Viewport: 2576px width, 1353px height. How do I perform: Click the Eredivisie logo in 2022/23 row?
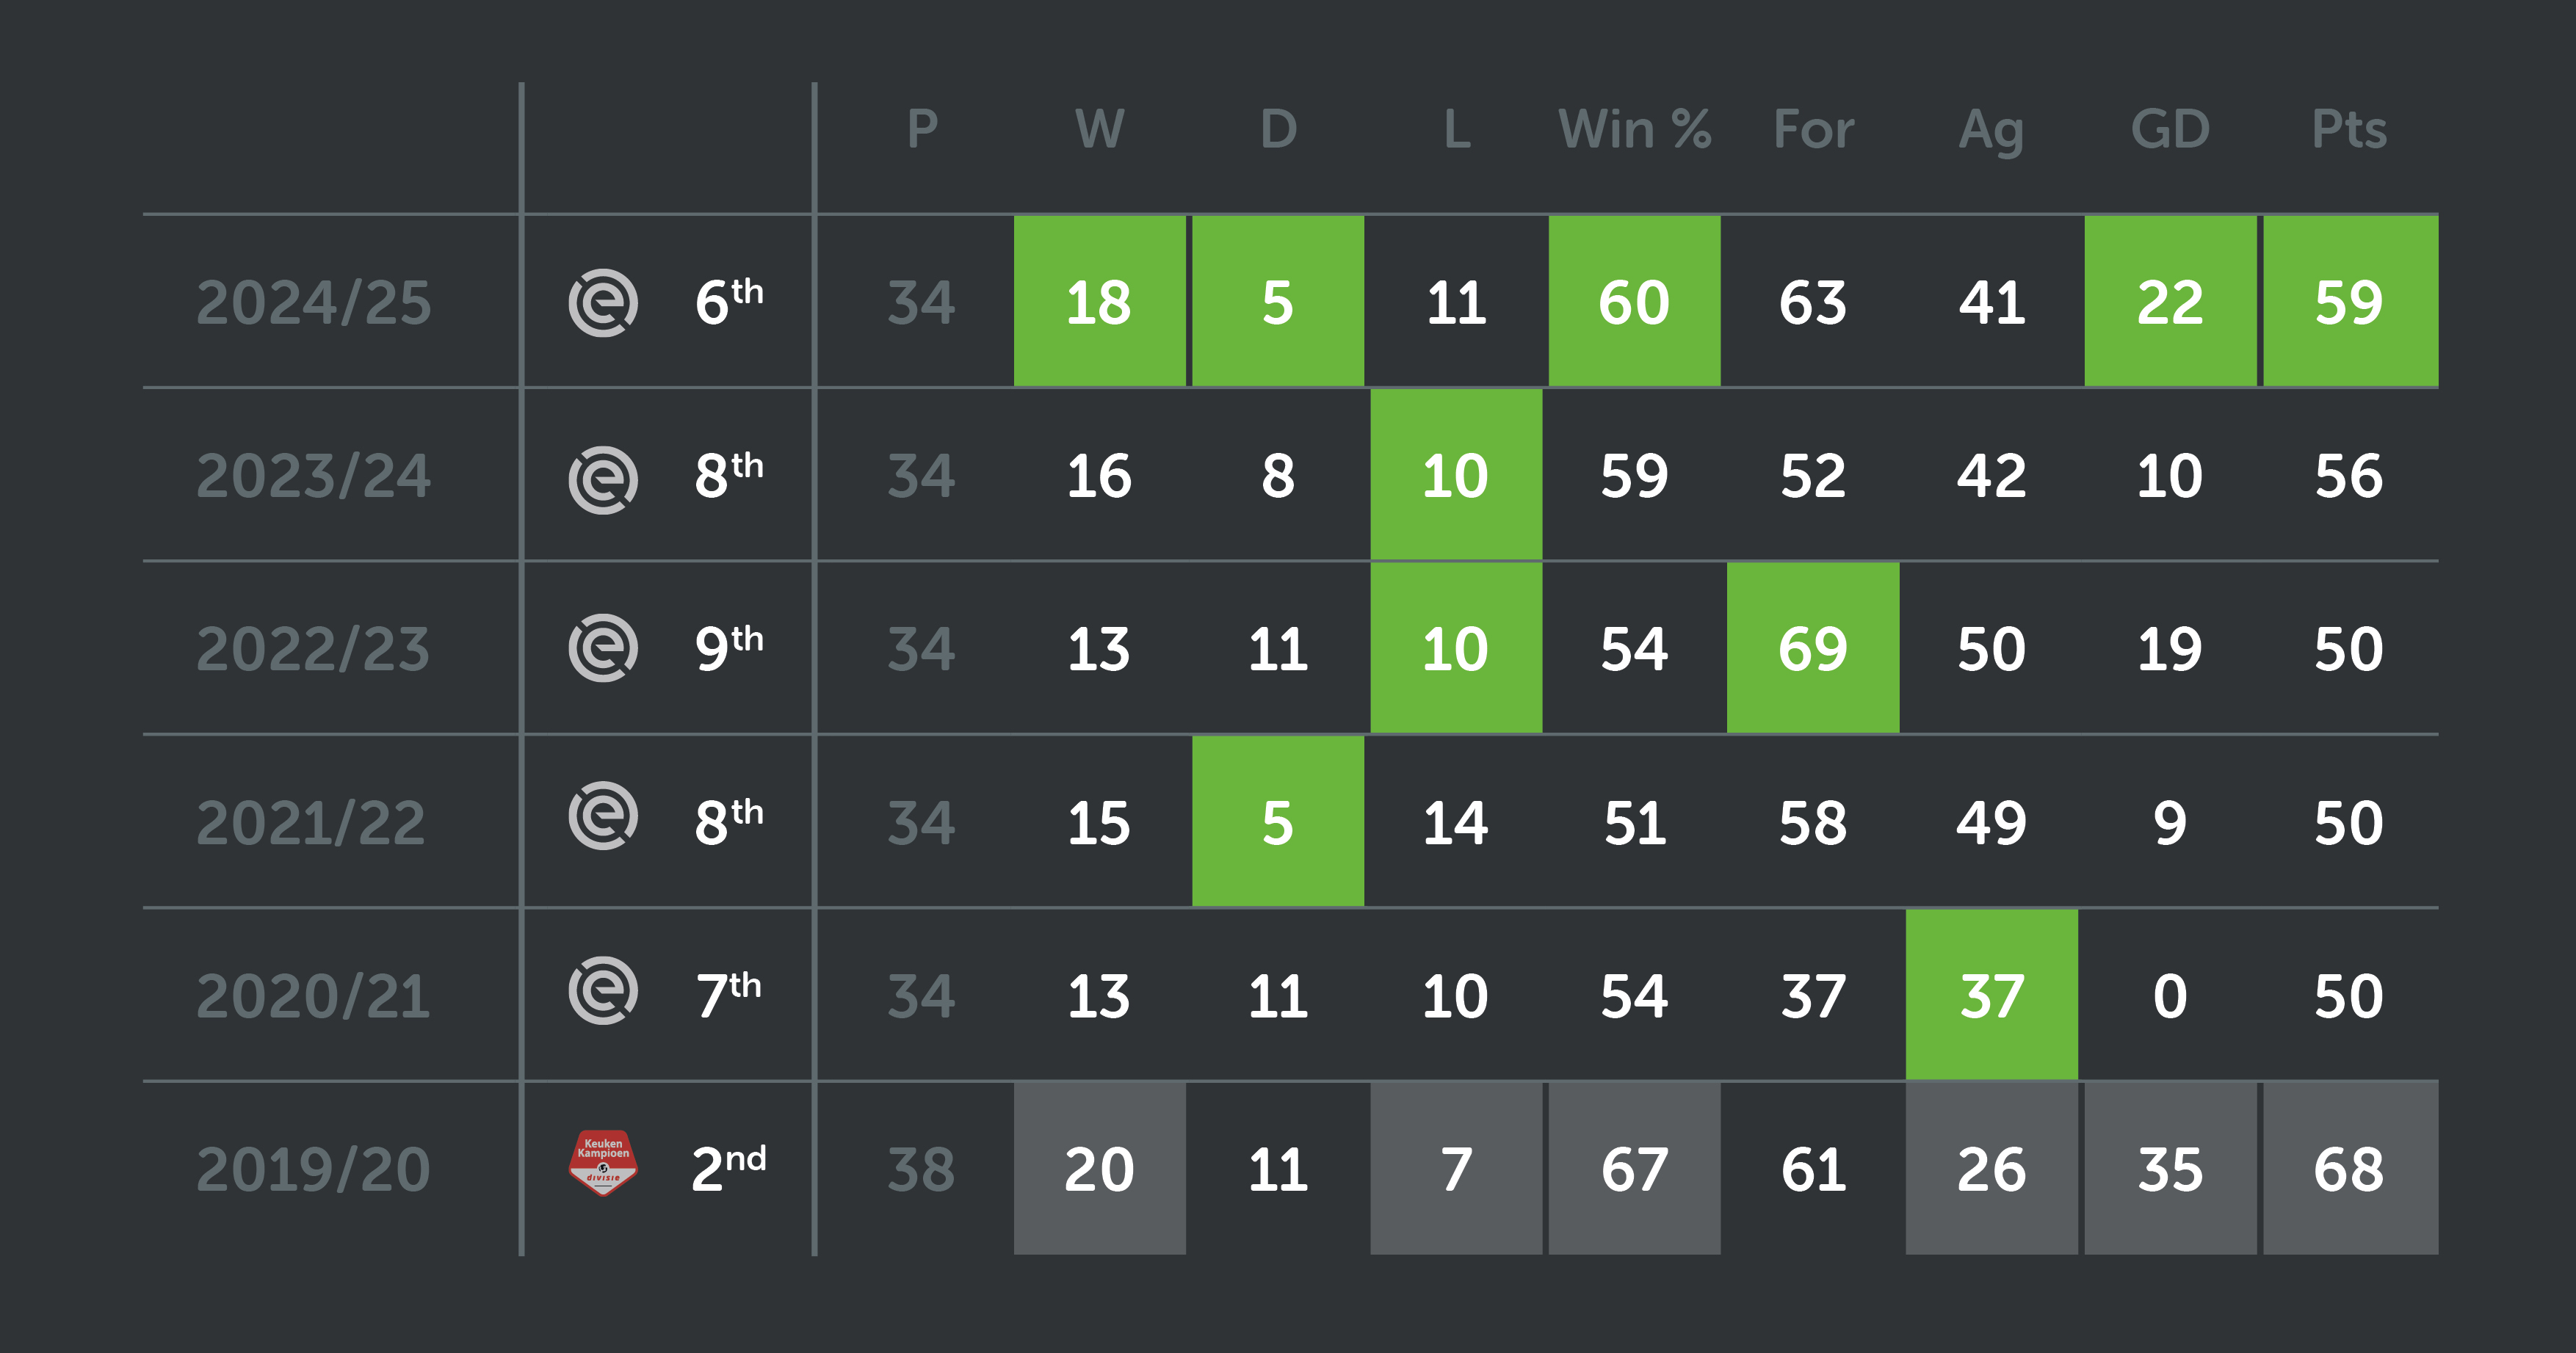[x=603, y=648]
